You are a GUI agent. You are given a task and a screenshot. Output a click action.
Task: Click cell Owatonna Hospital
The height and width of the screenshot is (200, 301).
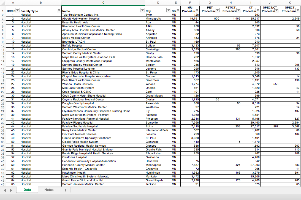click(103, 157)
